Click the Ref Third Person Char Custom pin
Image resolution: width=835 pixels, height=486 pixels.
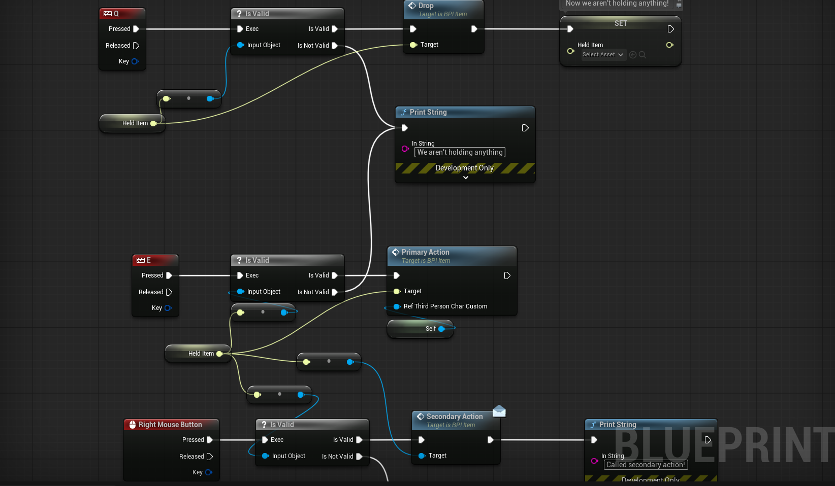pos(397,306)
